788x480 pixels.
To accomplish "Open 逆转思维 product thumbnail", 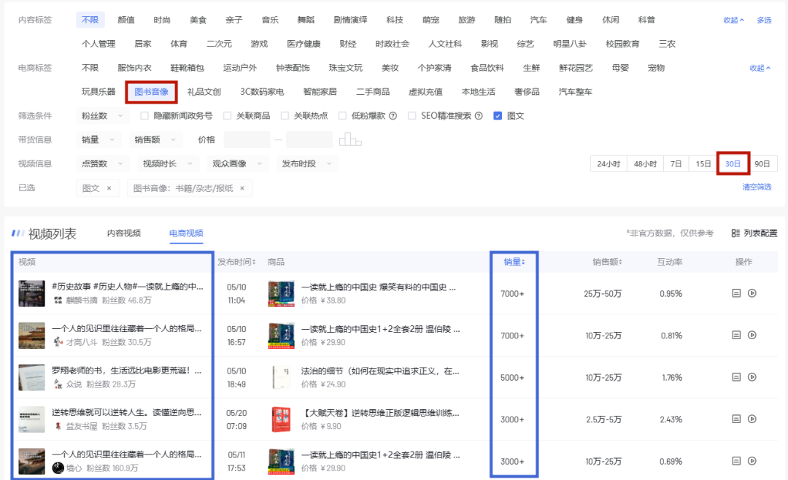I will click(x=282, y=419).
